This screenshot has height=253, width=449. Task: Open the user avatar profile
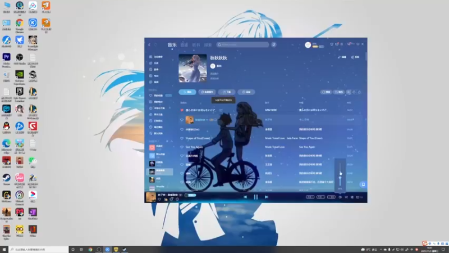tap(308, 45)
